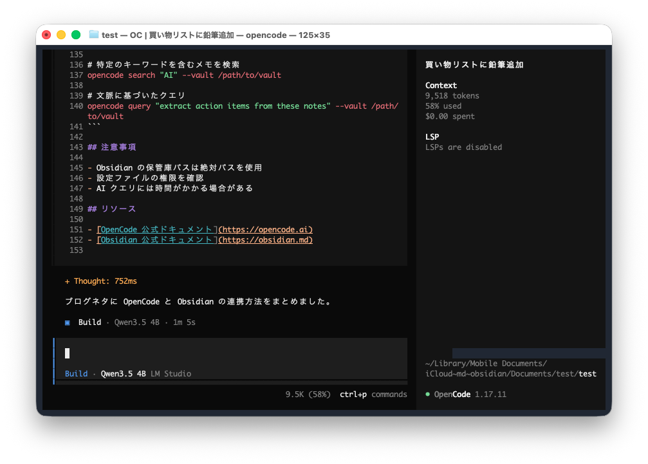Click the OpenCode 1.17.11 version text
The height and width of the screenshot is (464, 648).
coord(470,394)
